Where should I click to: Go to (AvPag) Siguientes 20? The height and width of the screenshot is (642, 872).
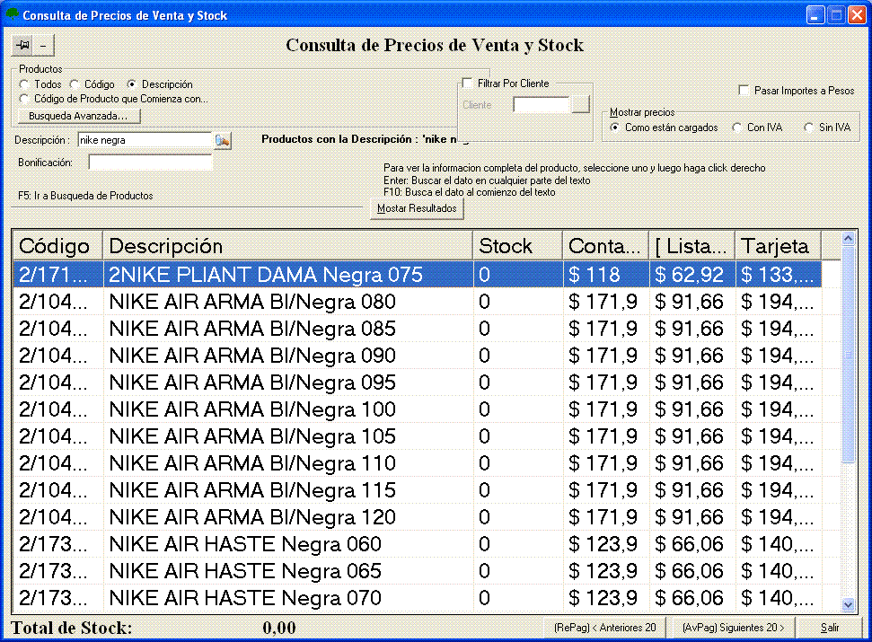(734, 628)
